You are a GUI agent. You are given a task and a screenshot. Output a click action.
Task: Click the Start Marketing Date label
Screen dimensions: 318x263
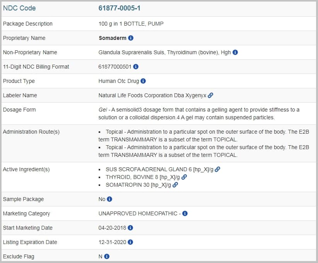coord(28,228)
